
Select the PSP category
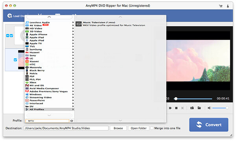tap(49, 76)
